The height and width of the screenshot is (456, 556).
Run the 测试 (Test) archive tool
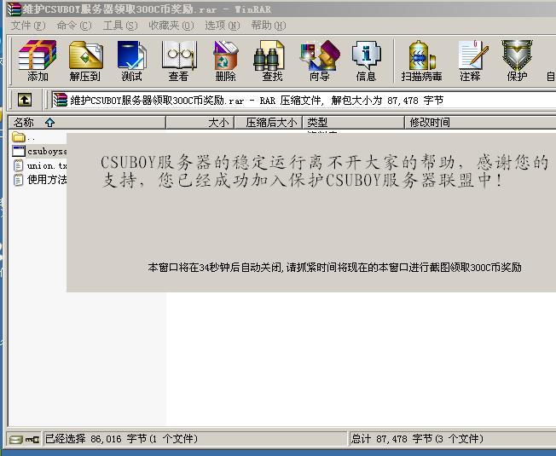click(x=131, y=61)
